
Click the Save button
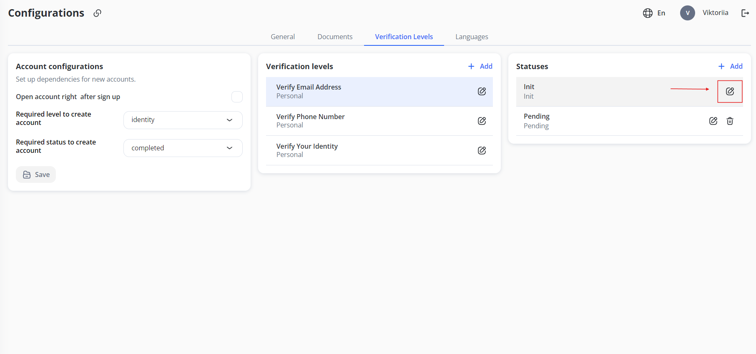pyautogui.click(x=36, y=175)
